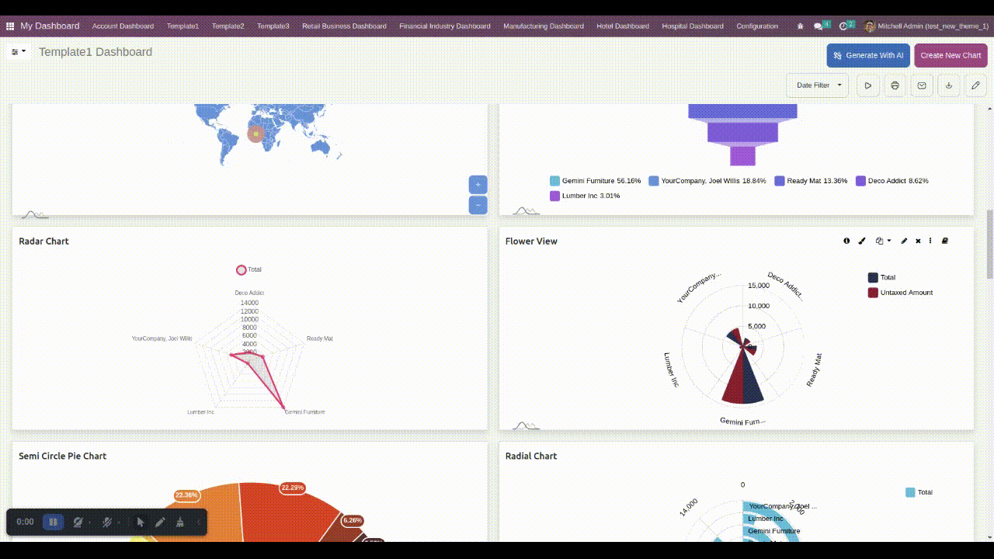This screenshot has height=559, width=994.
Task: Click the play slideshow icon
Action: [868, 85]
